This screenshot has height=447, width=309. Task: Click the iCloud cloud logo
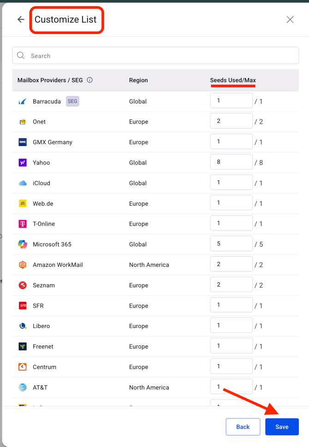[23, 183]
